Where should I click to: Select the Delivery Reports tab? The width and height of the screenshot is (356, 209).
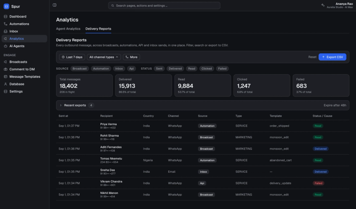tap(98, 29)
